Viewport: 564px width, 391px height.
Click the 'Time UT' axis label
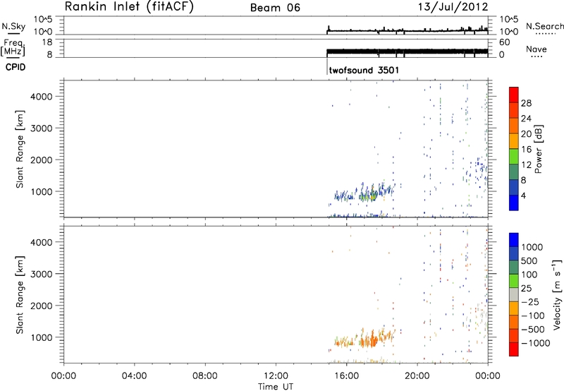click(276, 387)
